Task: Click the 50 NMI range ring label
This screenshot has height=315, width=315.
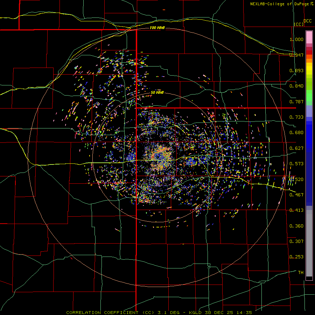Action: pyautogui.click(x=157, y=93)
